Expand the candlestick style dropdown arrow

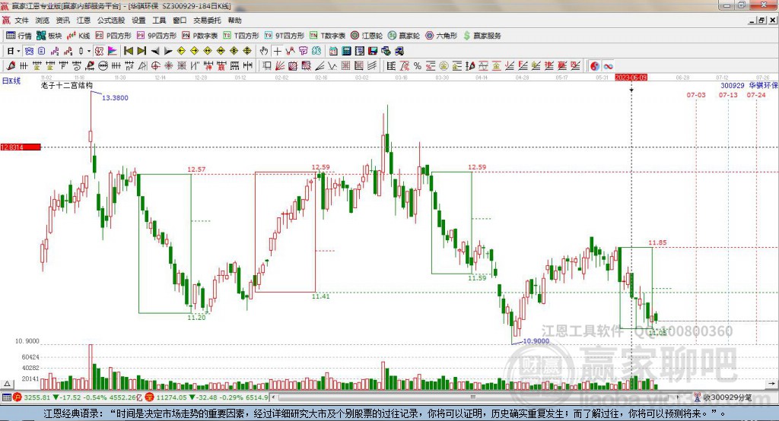pos(89,51)
